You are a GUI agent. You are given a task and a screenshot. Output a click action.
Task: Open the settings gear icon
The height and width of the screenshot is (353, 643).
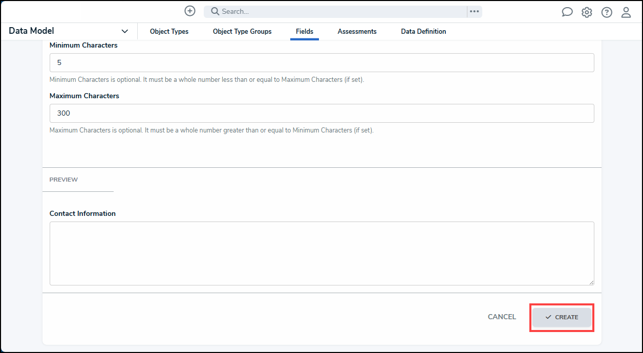[587, 12]
